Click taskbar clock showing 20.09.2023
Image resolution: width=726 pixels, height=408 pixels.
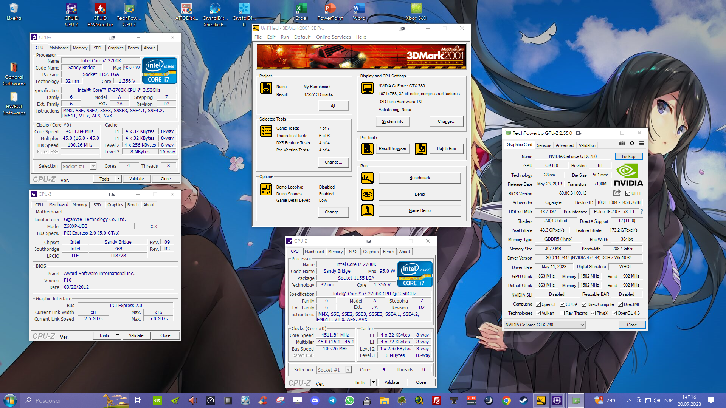pyautogui.click(x=689, y=400)
